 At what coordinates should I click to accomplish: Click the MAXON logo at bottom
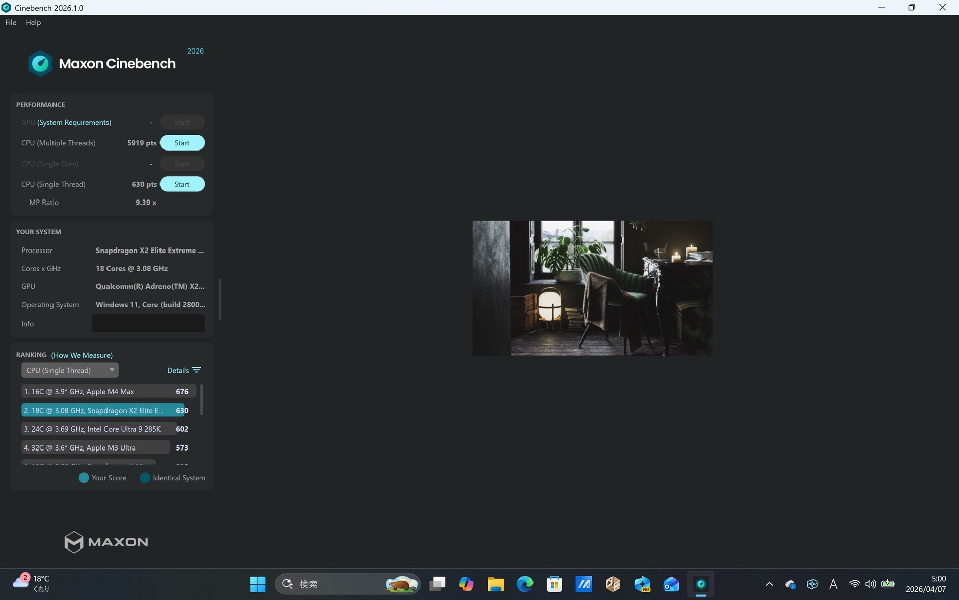106,542
